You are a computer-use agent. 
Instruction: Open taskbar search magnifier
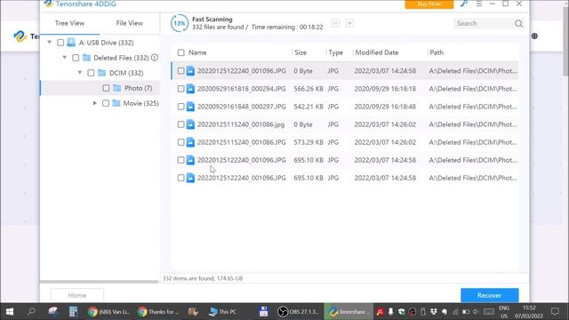pos(31,312)
